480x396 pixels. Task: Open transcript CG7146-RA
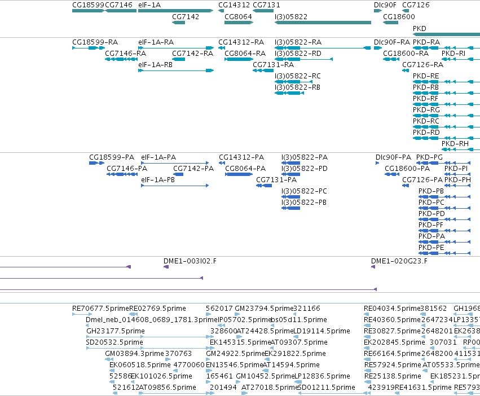pos(126,53)
